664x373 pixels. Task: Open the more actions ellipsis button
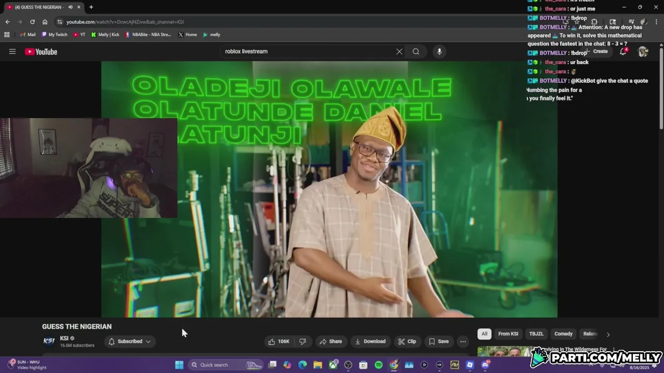click(x=463, y=341)
